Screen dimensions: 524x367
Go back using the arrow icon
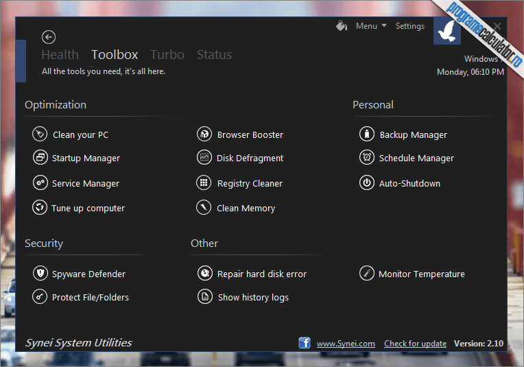(49, 37)
